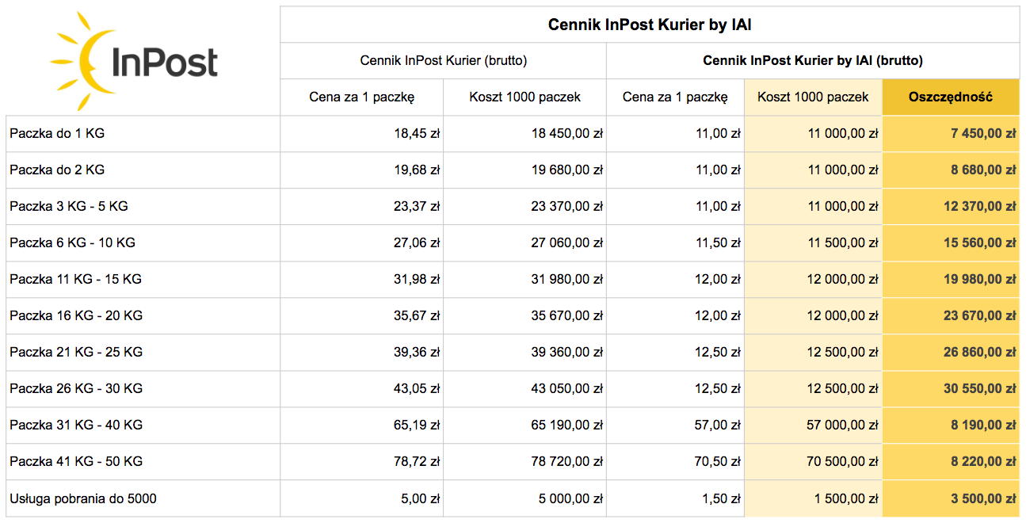The width and height of the screenshot is (1026, 523).
Task: Click the row label 'Paczka 26 KG - 30 KG'
Action: [x=76, y=389]
